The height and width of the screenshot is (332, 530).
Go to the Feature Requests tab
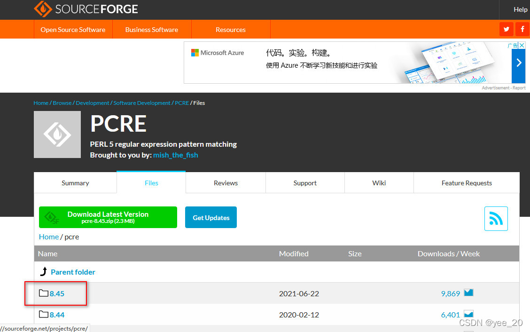click(x=467, y=183)
